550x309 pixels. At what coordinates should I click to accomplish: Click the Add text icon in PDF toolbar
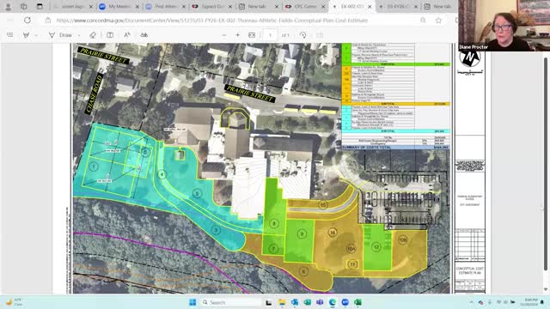click(110, 35)
